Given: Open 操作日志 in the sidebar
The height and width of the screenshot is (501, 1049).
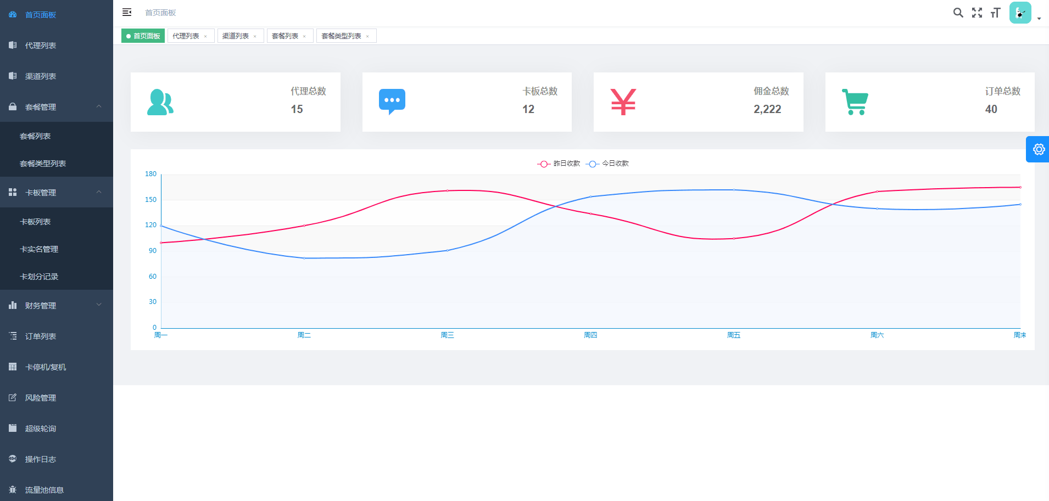Looking at the screenshot, I should pos(41,459).
